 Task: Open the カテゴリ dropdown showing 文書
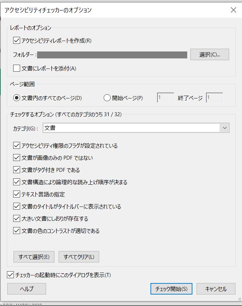(136, 128)
